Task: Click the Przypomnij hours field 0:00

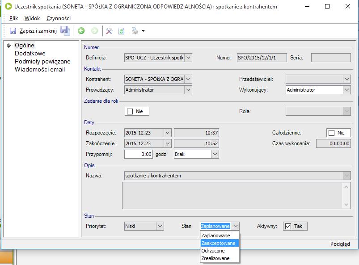Action: (139, 154)
